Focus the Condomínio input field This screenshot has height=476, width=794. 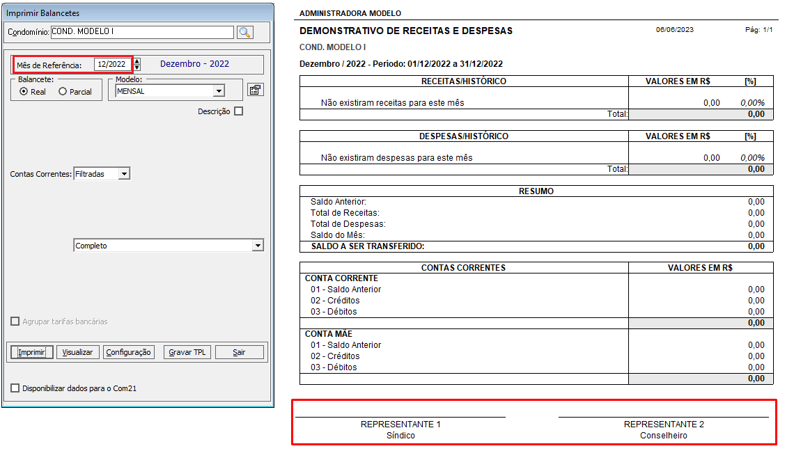[x=142, y=32]
